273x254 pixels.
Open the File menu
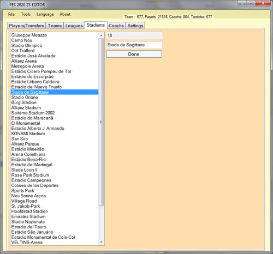point(11,14)
